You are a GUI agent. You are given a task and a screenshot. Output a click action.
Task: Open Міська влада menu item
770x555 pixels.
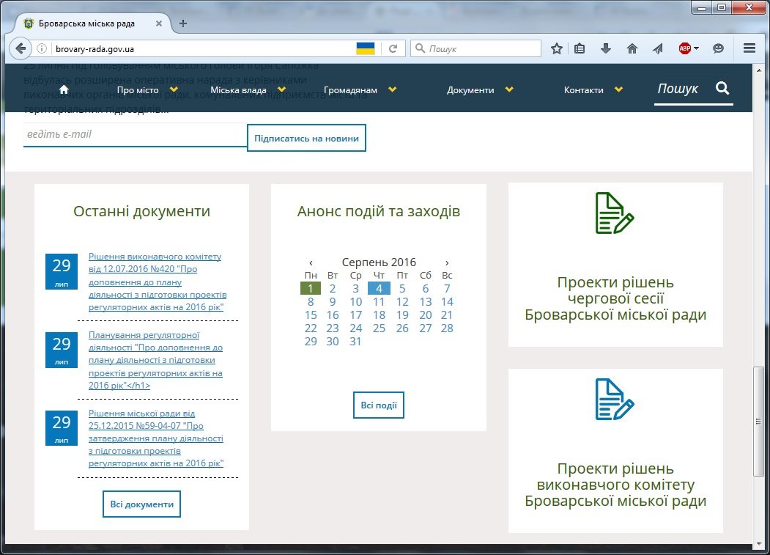238,90
